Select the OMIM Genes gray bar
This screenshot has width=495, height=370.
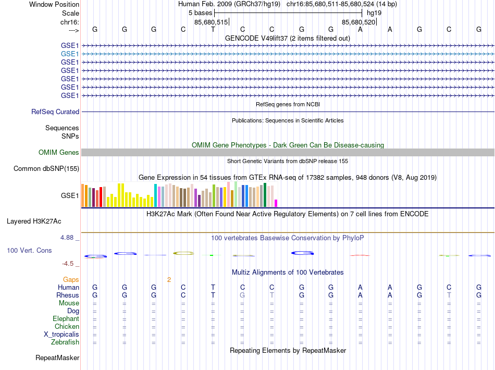point(288,153)
